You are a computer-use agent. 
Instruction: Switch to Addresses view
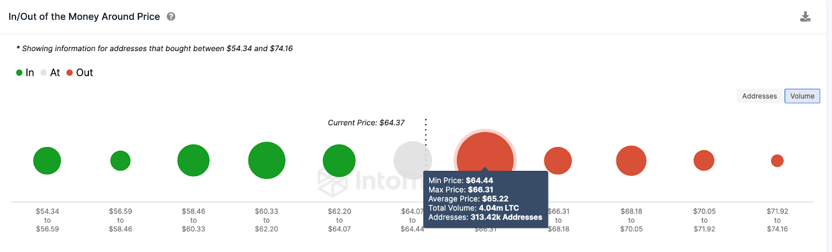point(759,96)
